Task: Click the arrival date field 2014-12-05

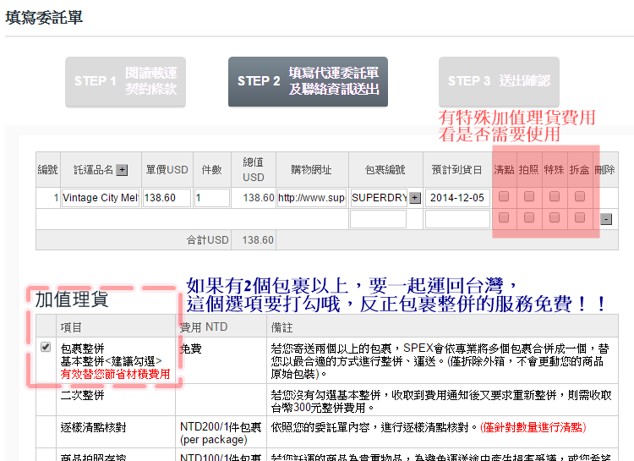Action: pos(457,198)
